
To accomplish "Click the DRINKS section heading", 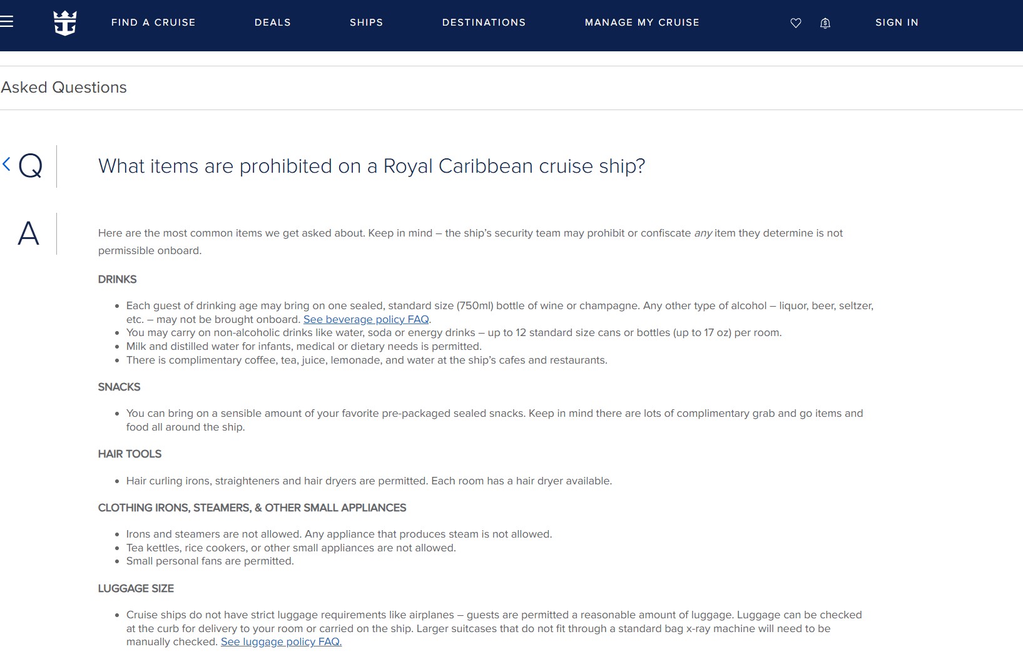I will [x=117, y=280].
